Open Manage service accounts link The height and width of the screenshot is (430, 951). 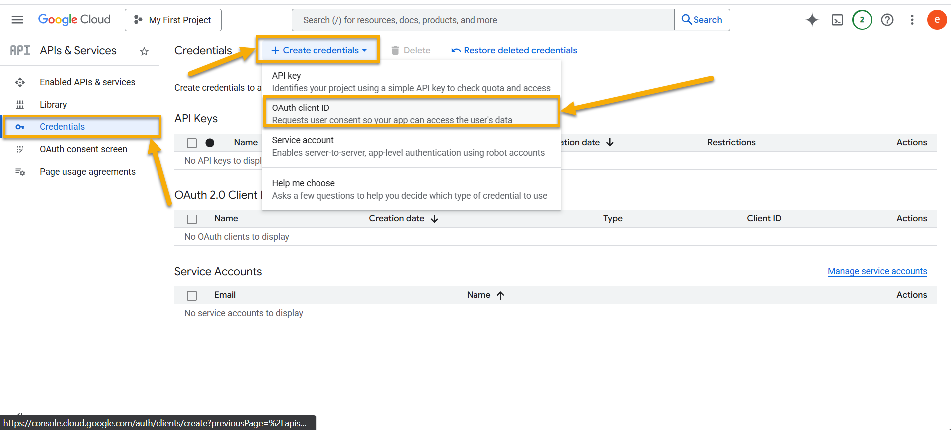click(x=877, y=271)
